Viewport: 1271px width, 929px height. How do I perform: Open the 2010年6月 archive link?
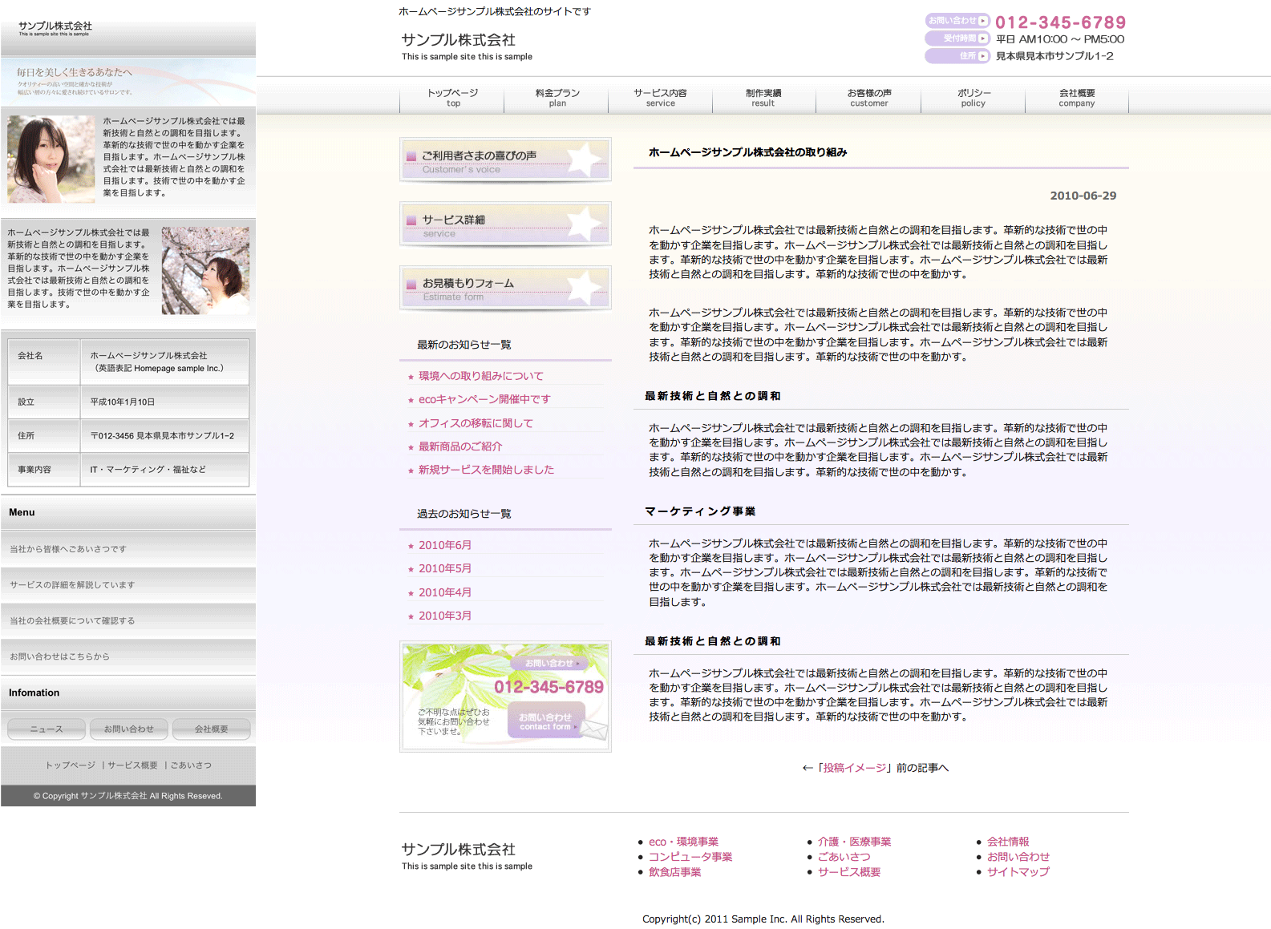click(445, 545)
